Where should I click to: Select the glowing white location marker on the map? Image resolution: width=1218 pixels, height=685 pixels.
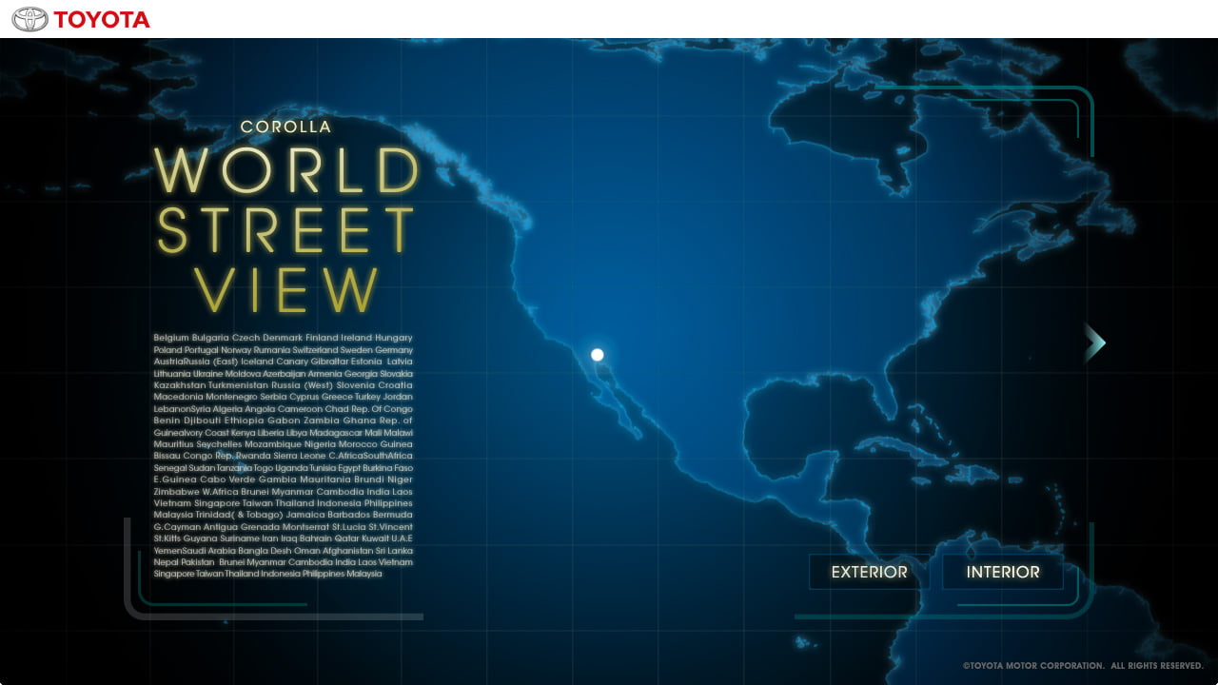tap(598, 355)
